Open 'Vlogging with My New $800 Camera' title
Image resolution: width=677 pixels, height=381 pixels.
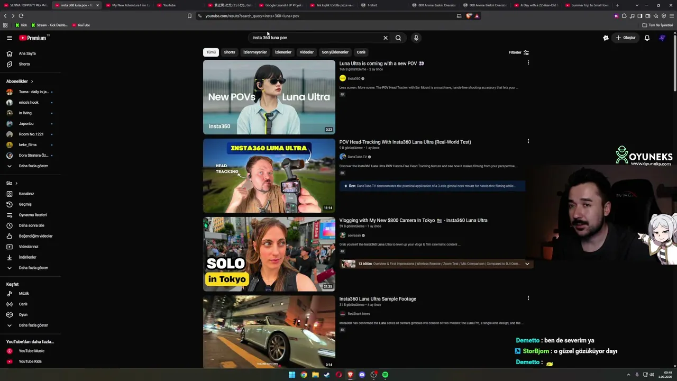click(x=414, y=220)
